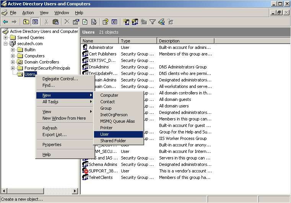Collapse the secutech.com domain node
Screen dimensions: 291x203
point(6,44)
